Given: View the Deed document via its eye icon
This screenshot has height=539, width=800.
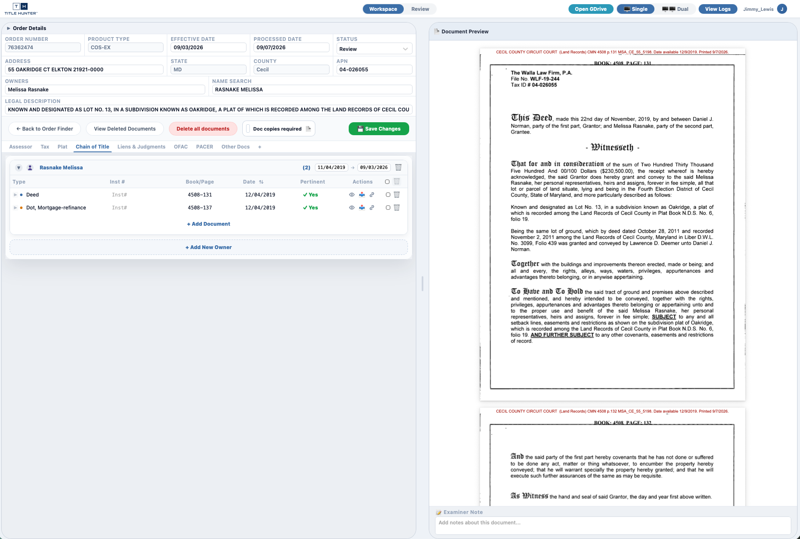Looking at the screenshot, I should (x=352, y=195).
